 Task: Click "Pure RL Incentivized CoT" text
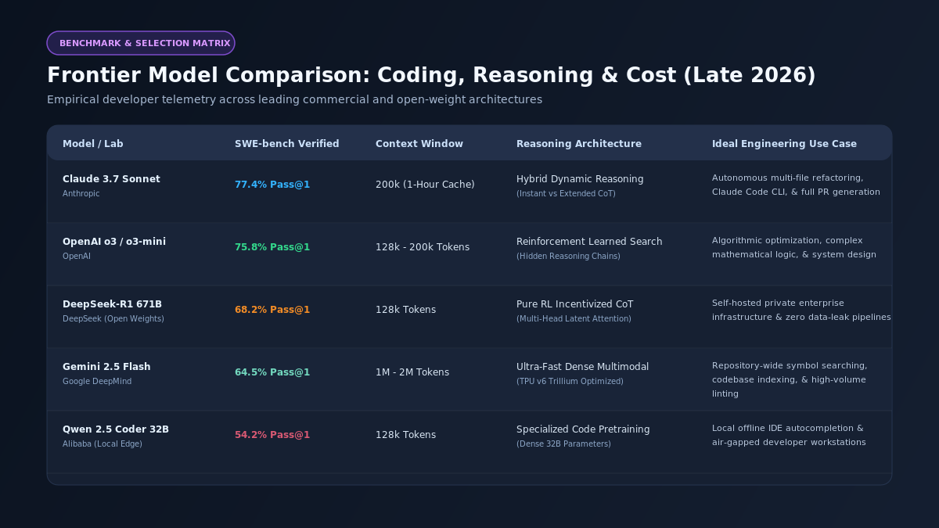tap(575, 304)
